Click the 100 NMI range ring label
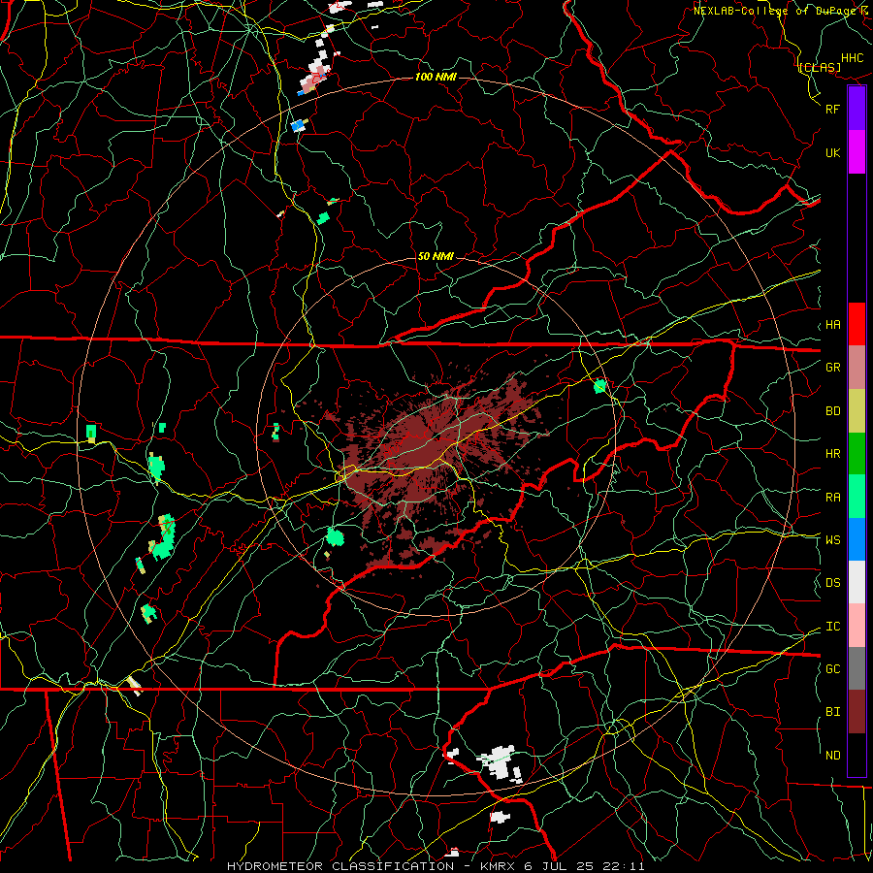This screenshot has height=873, width=873. (x=436, y=77)
